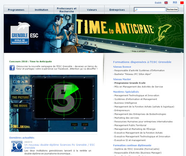This screenshot has height=156, width=186.
Task: Open Marketing des services link
Action: [126, 118]
